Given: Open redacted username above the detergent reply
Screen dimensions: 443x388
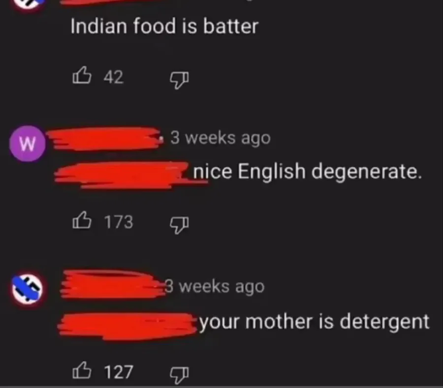Looking at the screenshot, I should coord(112,284).
